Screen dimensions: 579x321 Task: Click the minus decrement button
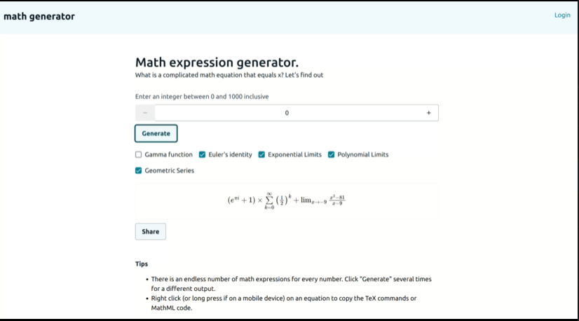pos(145,113)
